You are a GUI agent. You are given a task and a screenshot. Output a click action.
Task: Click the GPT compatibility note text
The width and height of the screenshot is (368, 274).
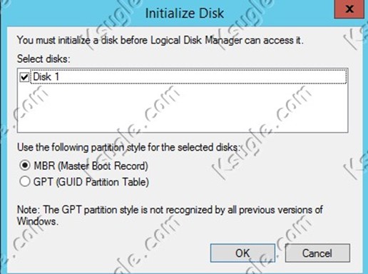(x=170, y=215)
